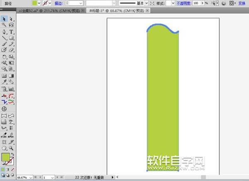Enable Draw Normal mode
Screen dimensions: 249x181
3,175
